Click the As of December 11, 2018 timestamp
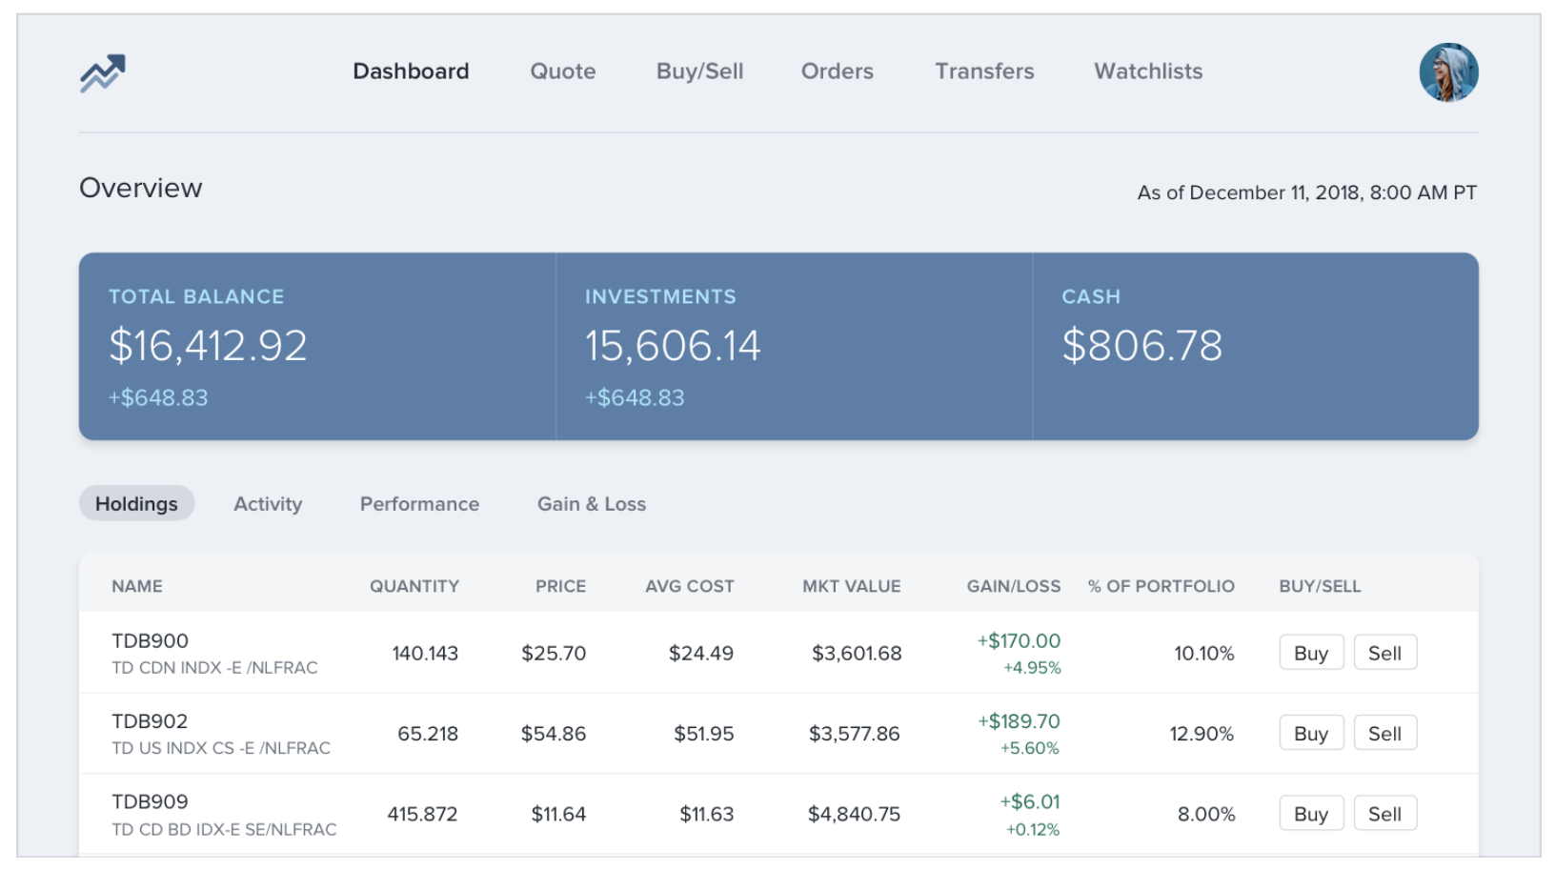Viewport: 1555px width, 870px height. (1307, 192)
